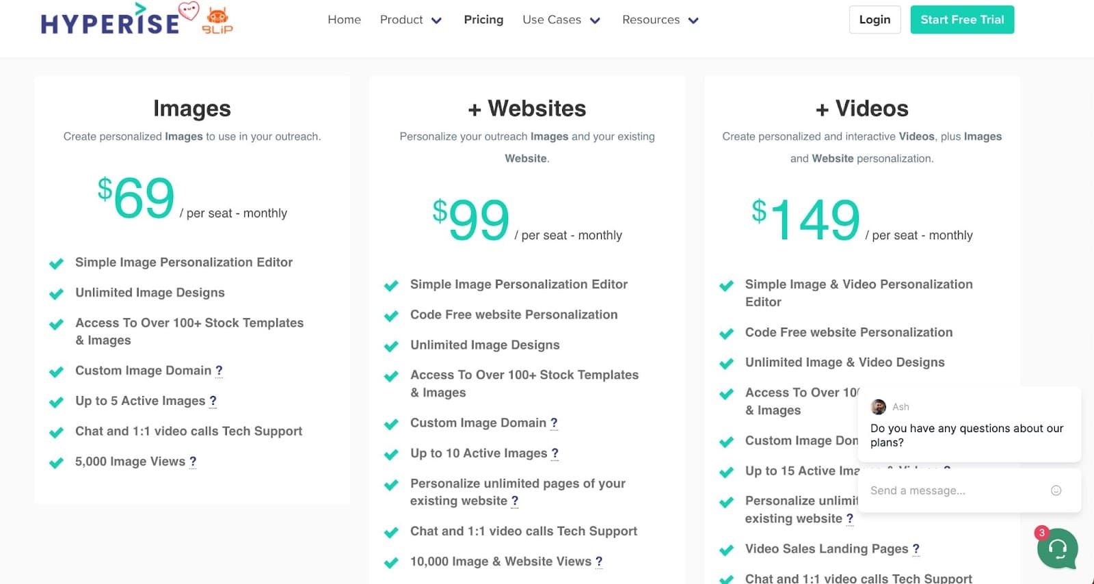The image size is (1094, 584).
Task: Click the red notification badge on the chat widget
Action: coord(1041,531)
